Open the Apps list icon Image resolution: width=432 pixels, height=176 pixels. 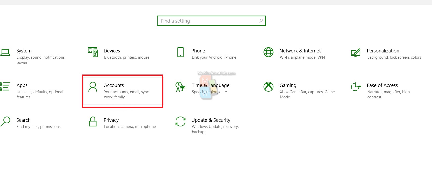5,86
